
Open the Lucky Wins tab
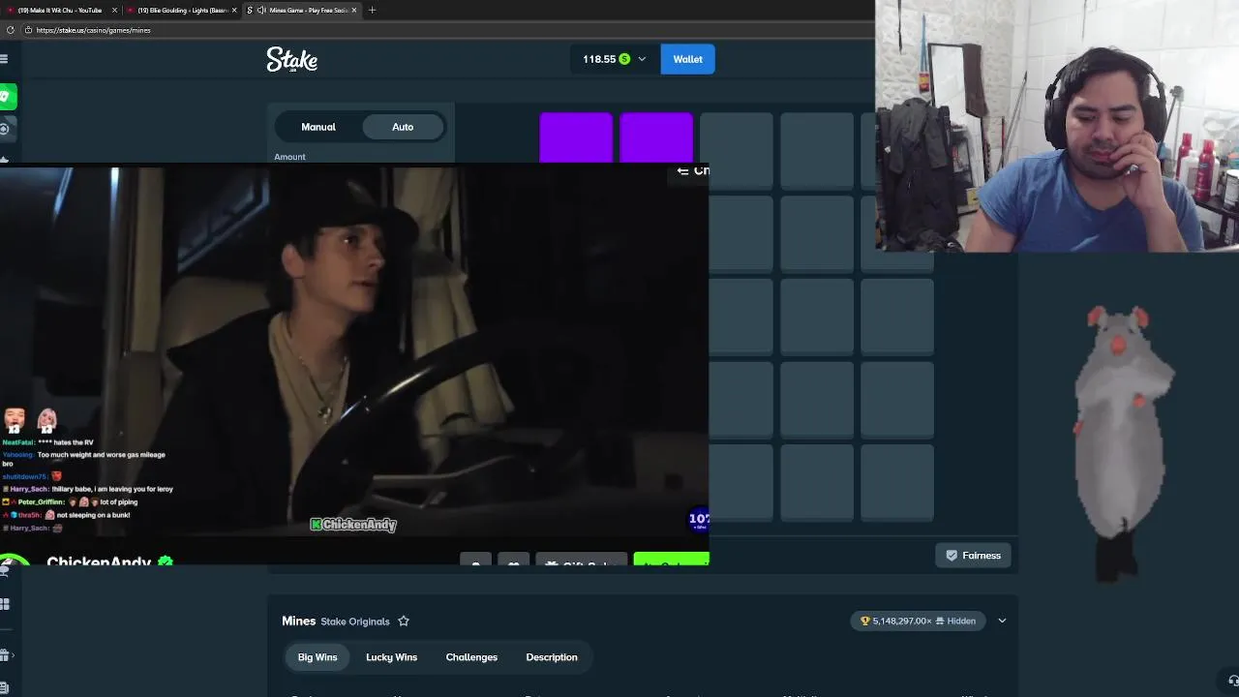point(391,657)
